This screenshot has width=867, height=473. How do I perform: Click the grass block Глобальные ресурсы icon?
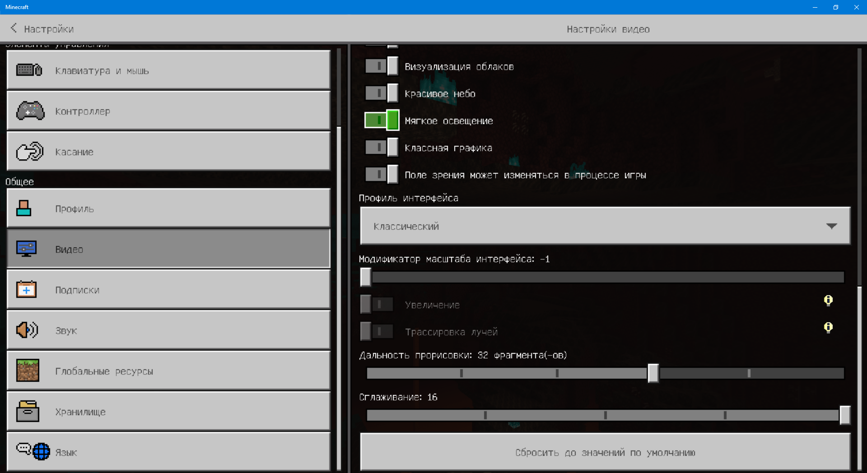pyautogui.click(x=28, y=371)
